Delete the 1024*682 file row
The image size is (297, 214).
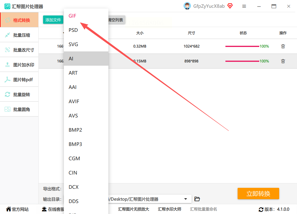click(x=283, y=46)
